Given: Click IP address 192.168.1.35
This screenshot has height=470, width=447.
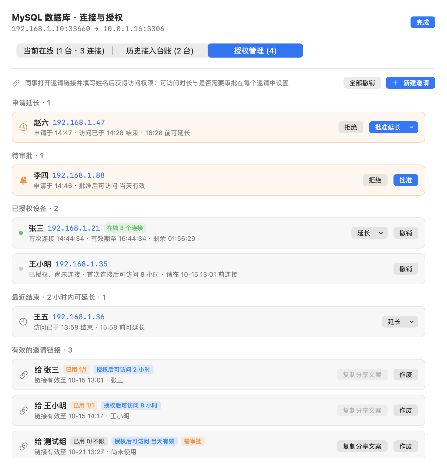Looking at the screenshot, I should [81, 264].
